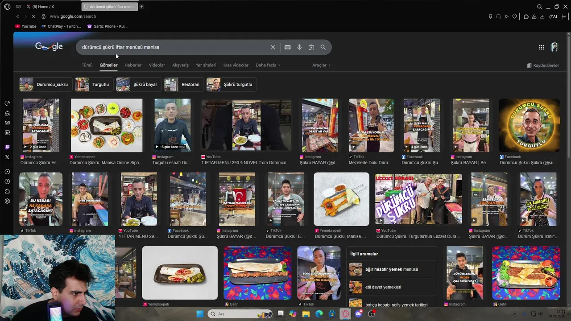Screen dimensions: 571x321
Task: Click the tab search magnifier icon
Action: pos(539,7)
